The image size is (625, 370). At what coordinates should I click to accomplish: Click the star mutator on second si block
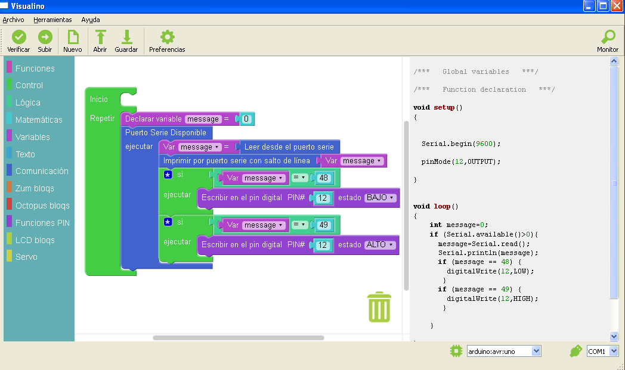point(168,222)
